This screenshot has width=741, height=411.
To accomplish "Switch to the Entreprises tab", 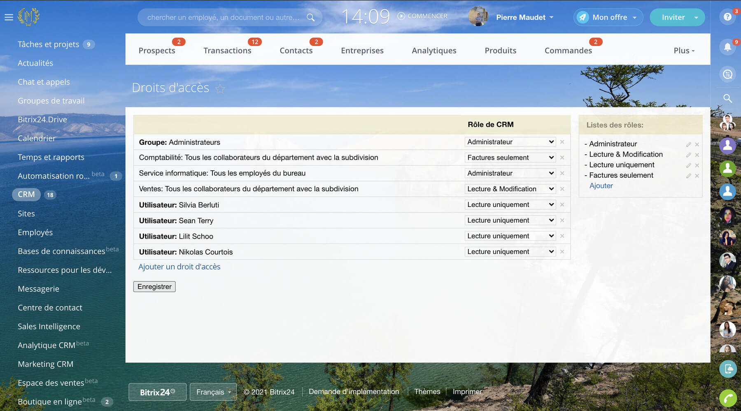I will tap(362, 51).
